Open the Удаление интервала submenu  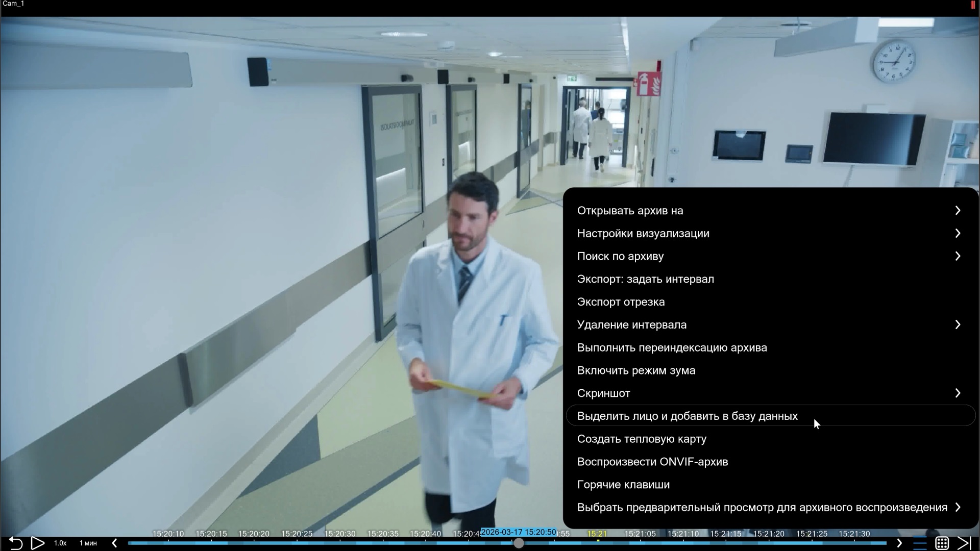pos(771,325)
